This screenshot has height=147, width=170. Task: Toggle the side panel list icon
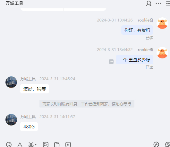click(168, 4)
